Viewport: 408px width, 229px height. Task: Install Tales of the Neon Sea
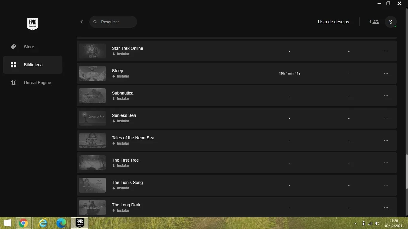pos(121,143)
